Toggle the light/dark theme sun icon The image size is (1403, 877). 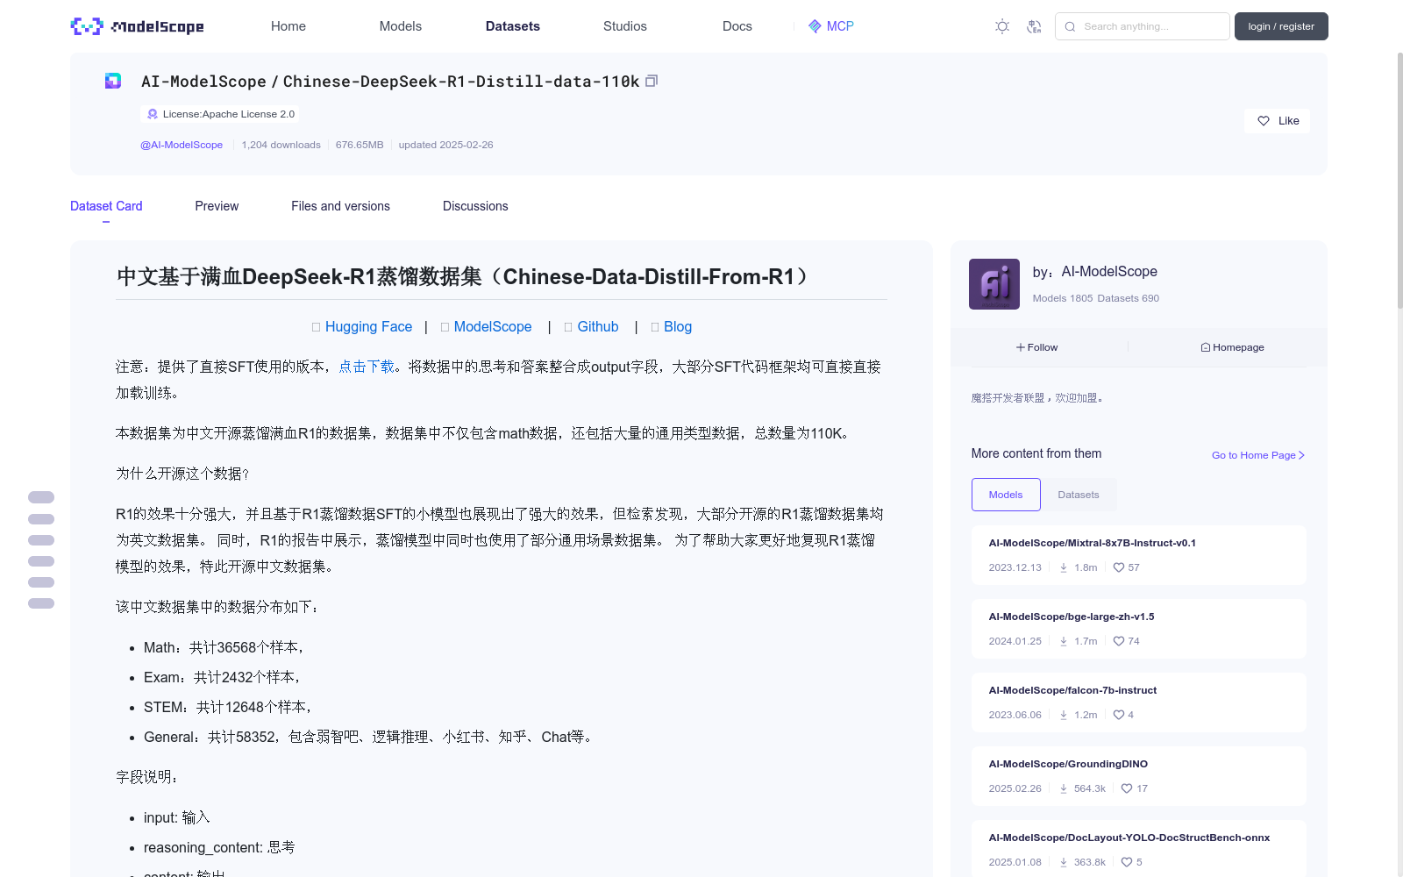pyautogui.click(x=1002, y=26)
